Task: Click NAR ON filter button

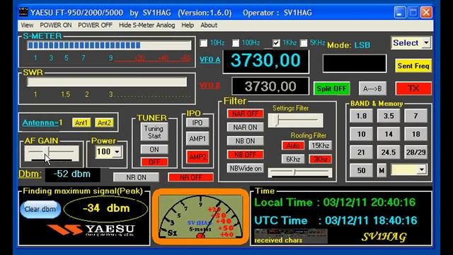Action: (245, 127)
